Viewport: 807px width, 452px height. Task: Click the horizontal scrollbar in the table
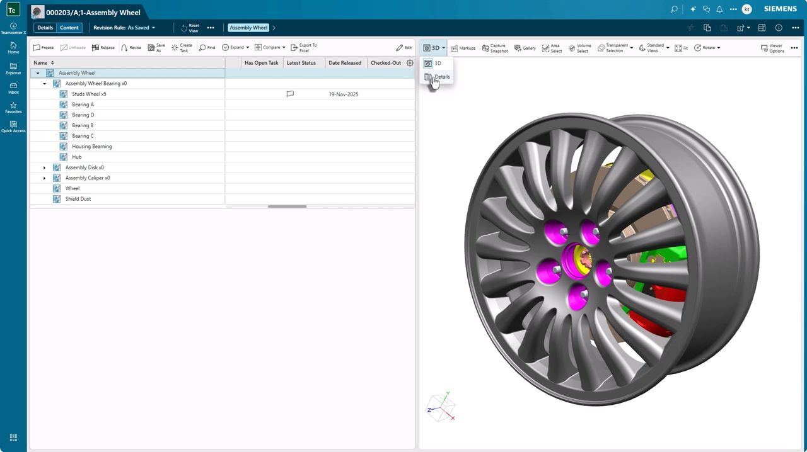pos(287,206)
